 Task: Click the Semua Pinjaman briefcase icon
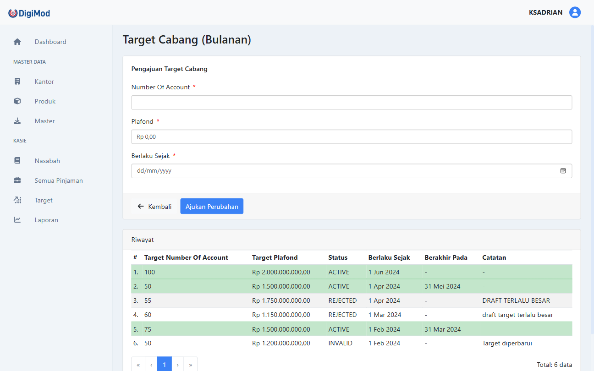17,180
